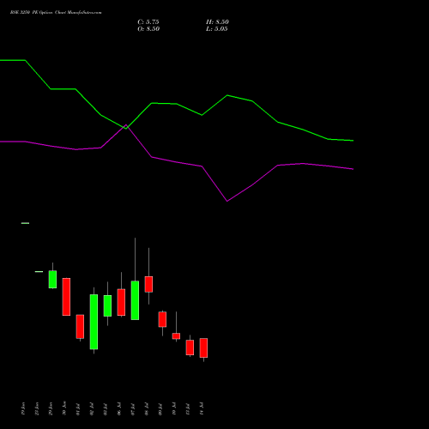Click the '01 Jul' date axis label
This screenshot has height=429, width=429.
[78, 409]
